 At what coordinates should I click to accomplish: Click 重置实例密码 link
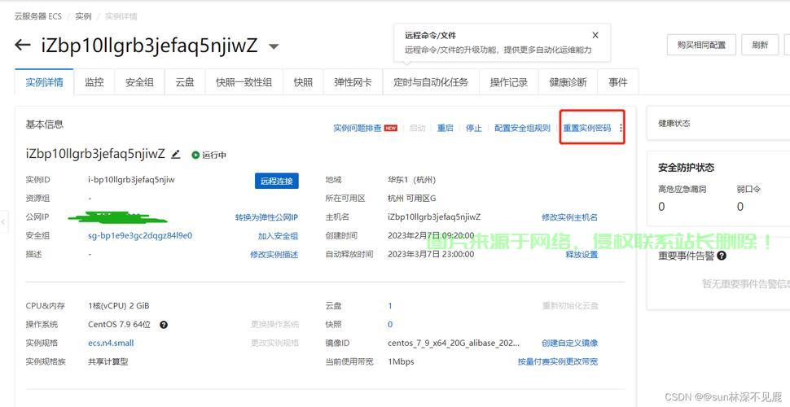[x=587, y=128]
